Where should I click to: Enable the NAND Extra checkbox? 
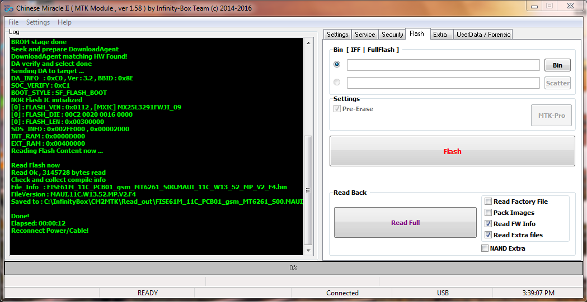click(485, 248)
